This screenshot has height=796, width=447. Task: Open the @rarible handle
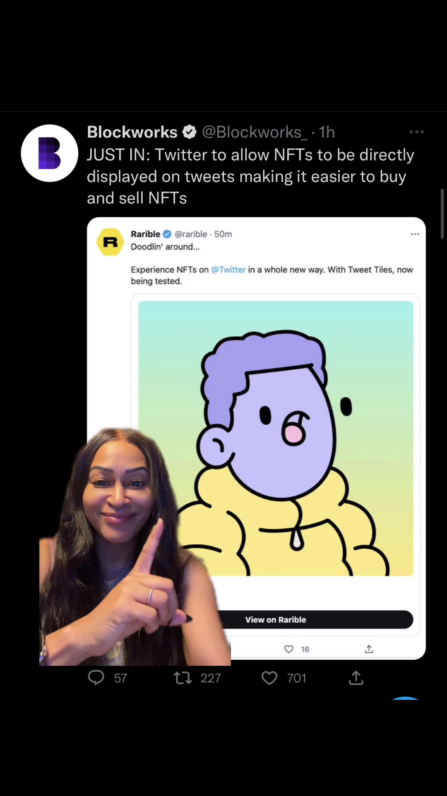click(x=191, y=234)
